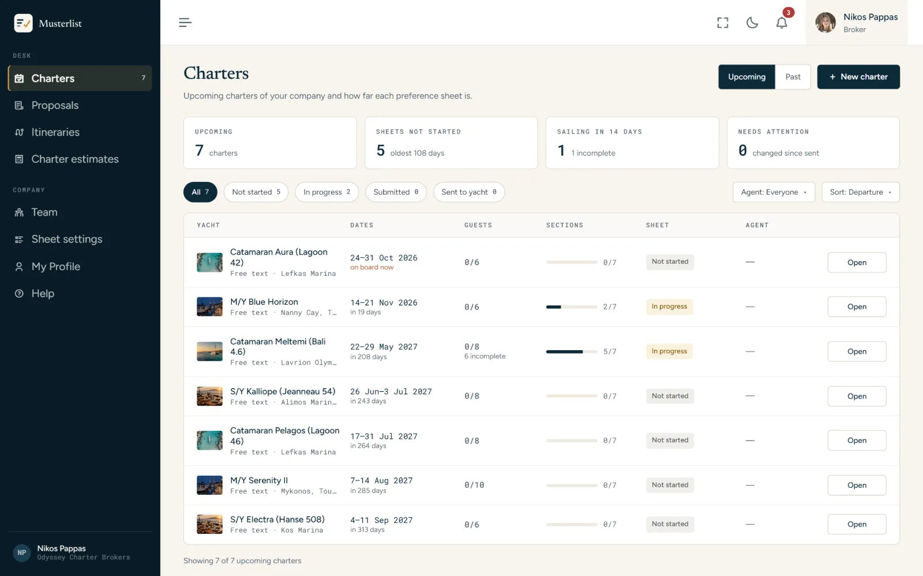The height and width of the screenshot is (576, 923).
Task: Filter by Not started chip
Action: click(256, 192)
